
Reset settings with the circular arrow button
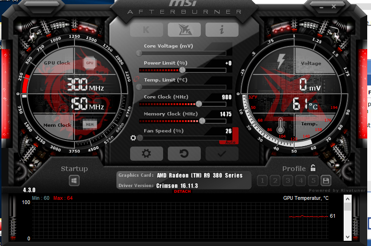tap(184, 154)
